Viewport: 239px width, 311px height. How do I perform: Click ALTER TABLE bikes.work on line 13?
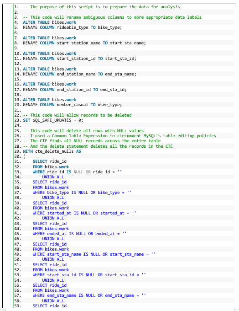pos(49,69)
